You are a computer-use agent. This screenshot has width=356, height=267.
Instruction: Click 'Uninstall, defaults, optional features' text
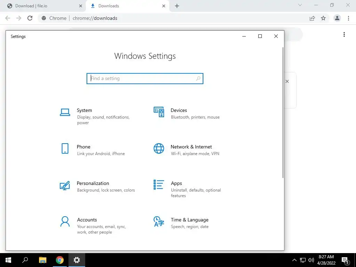point(196,193)
